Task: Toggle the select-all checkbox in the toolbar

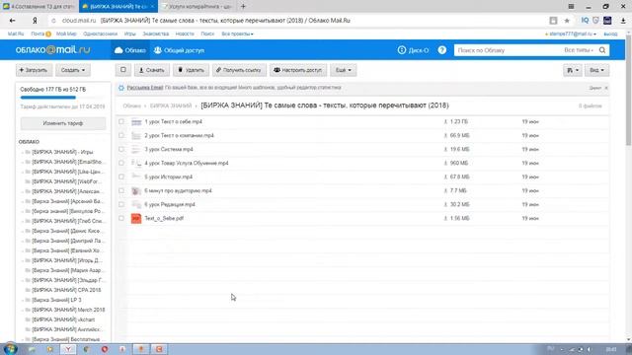Action: (122, 70)
